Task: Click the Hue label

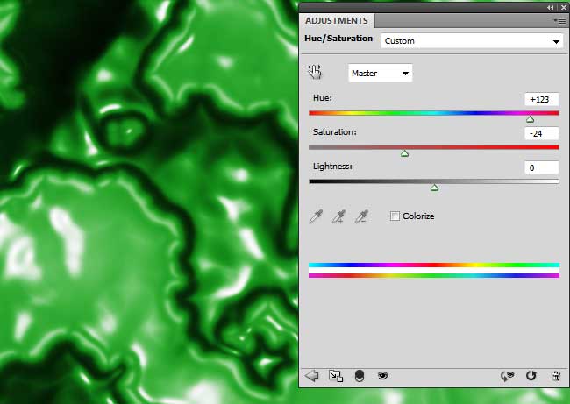Action: [x=323, y=98]
